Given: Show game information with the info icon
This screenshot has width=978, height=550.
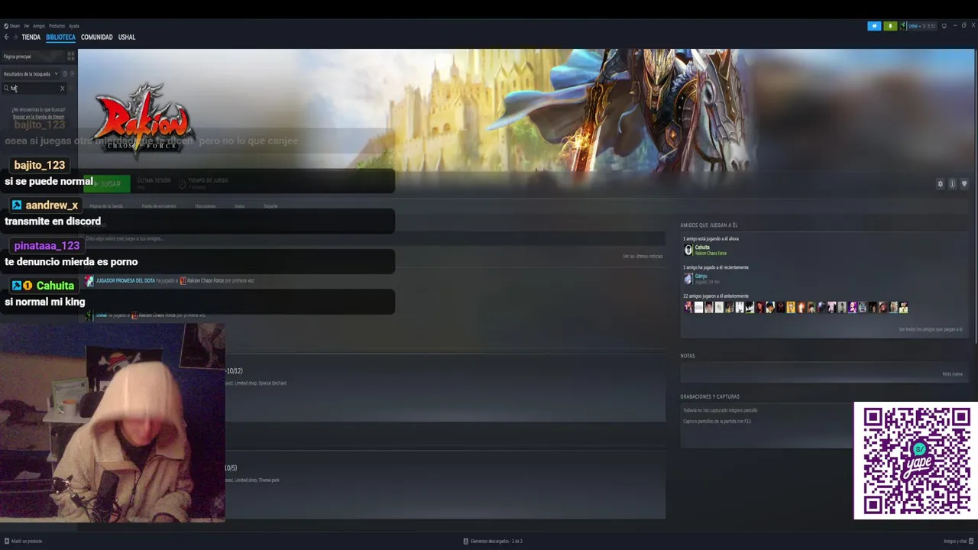Looking at the screenshot, I should coord(952,184).
